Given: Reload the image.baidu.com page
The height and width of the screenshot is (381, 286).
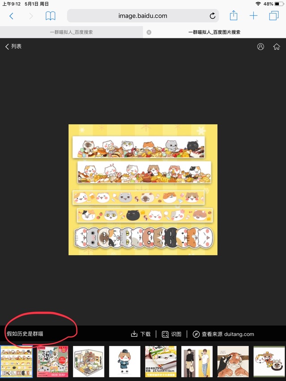Looking at the screenshot, I should click(x=212, y=16).
